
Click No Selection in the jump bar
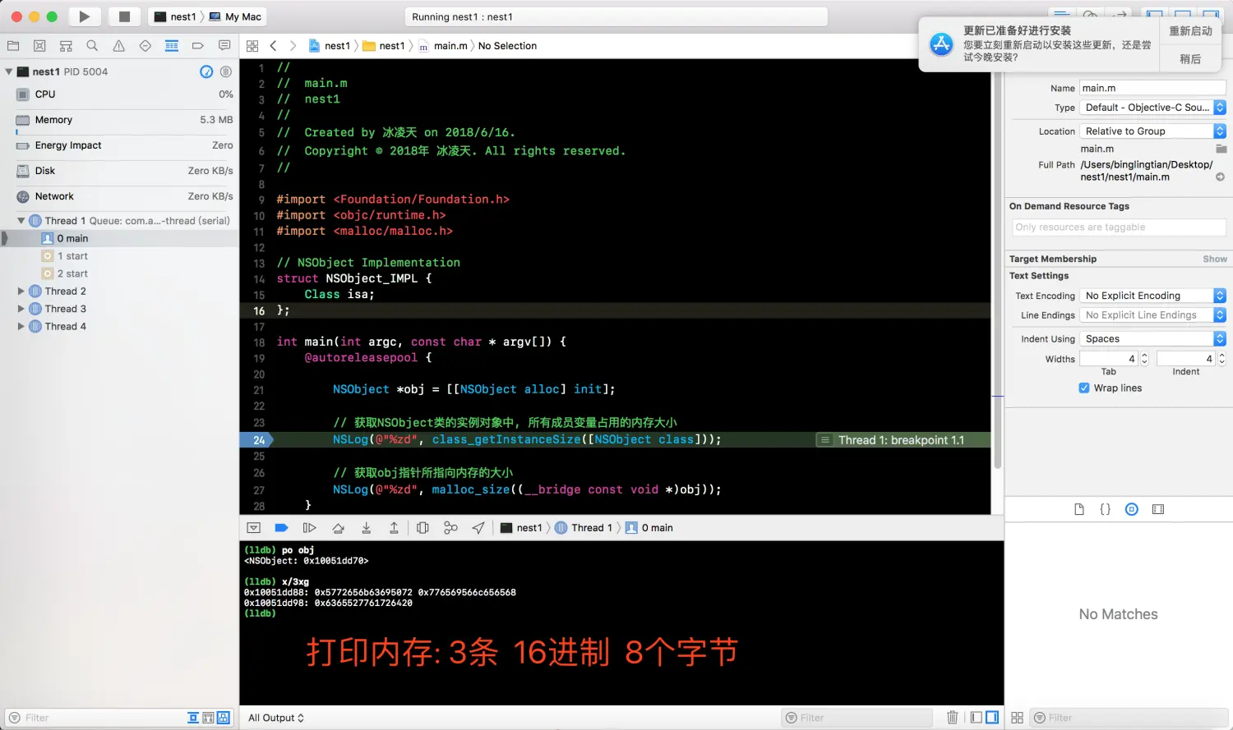coord(507,46)
